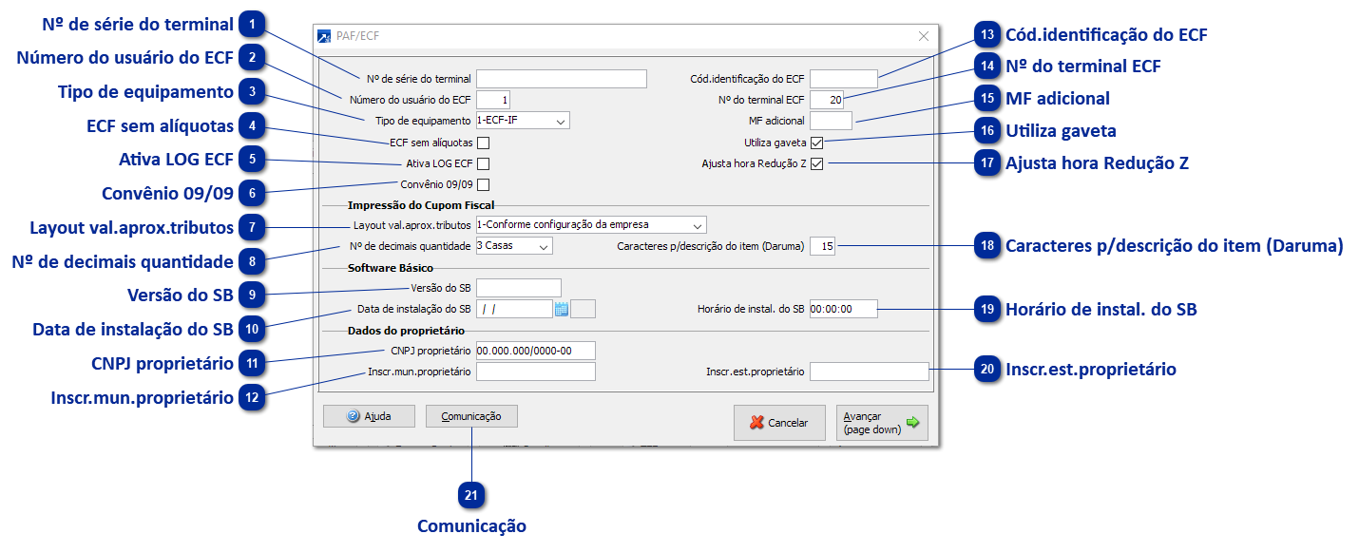
Task: Enable the ECF sem alíquotas checkbox
Action: [485, 142]
